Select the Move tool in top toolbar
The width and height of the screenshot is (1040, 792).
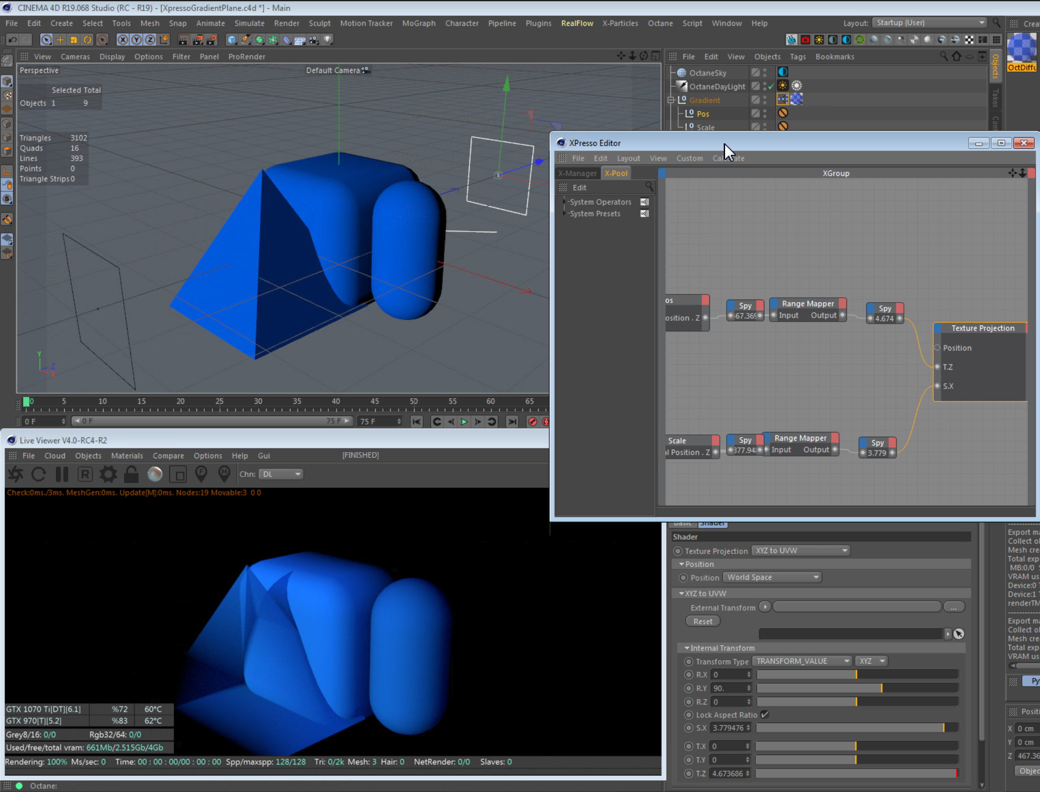click(60, 40)
